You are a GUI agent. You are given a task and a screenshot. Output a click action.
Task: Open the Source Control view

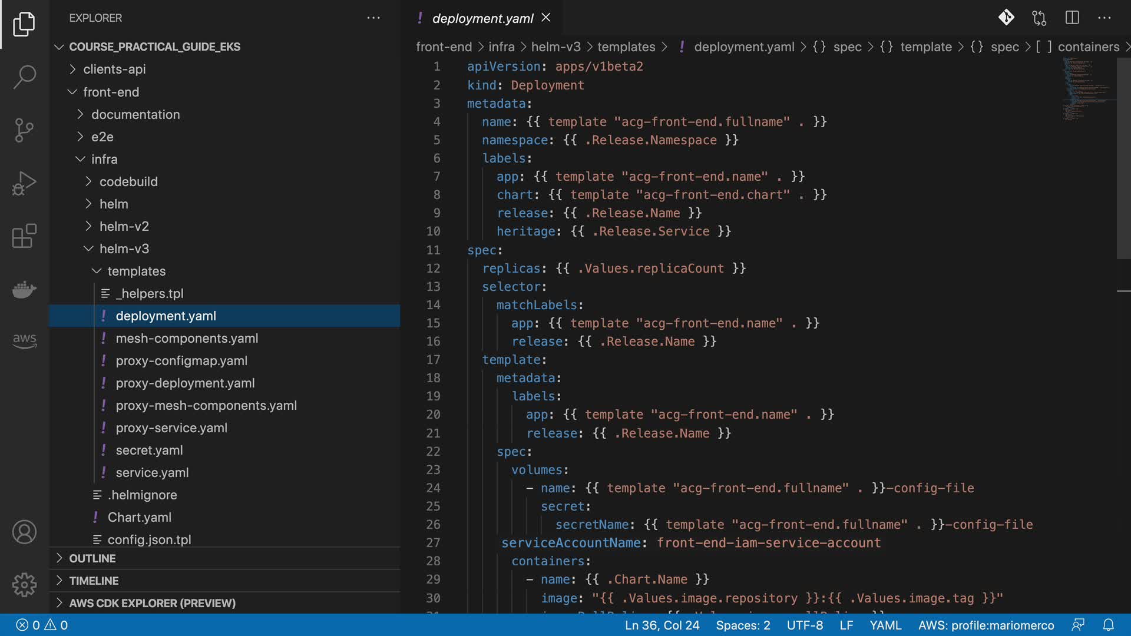[x=24, y=130]
